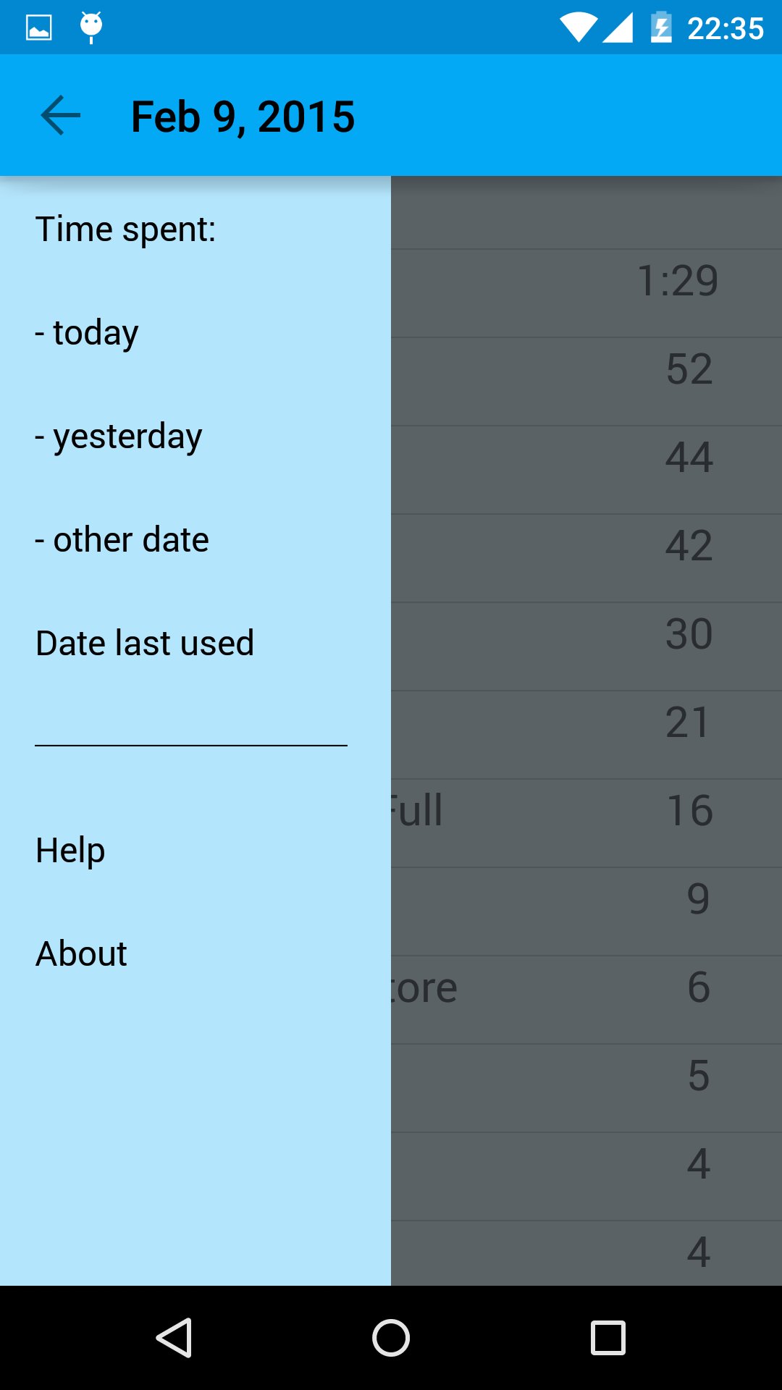Open the recent apps square button

[608, 1337]
